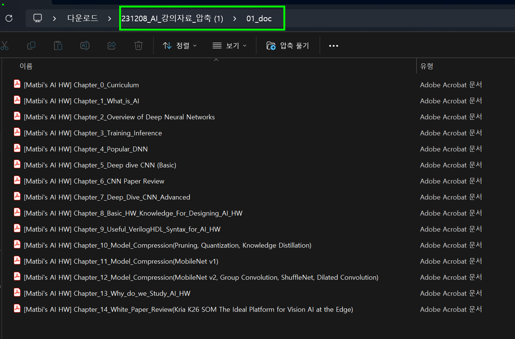515x339 pixels.
Task: Select Chapter_10_Model_Compression Pruning file name
Action: pyautogui.click(x=168, y=245)
